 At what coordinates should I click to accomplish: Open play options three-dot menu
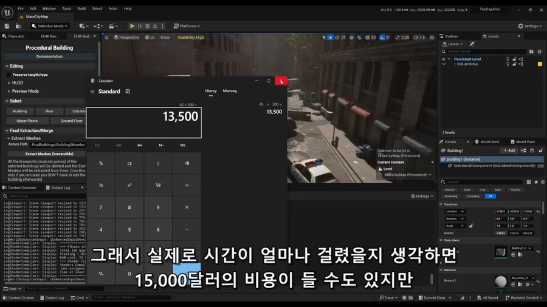tap(162, 26)
